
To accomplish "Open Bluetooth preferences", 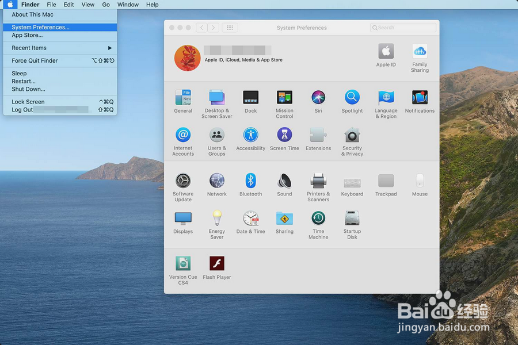I will [250, 184].
